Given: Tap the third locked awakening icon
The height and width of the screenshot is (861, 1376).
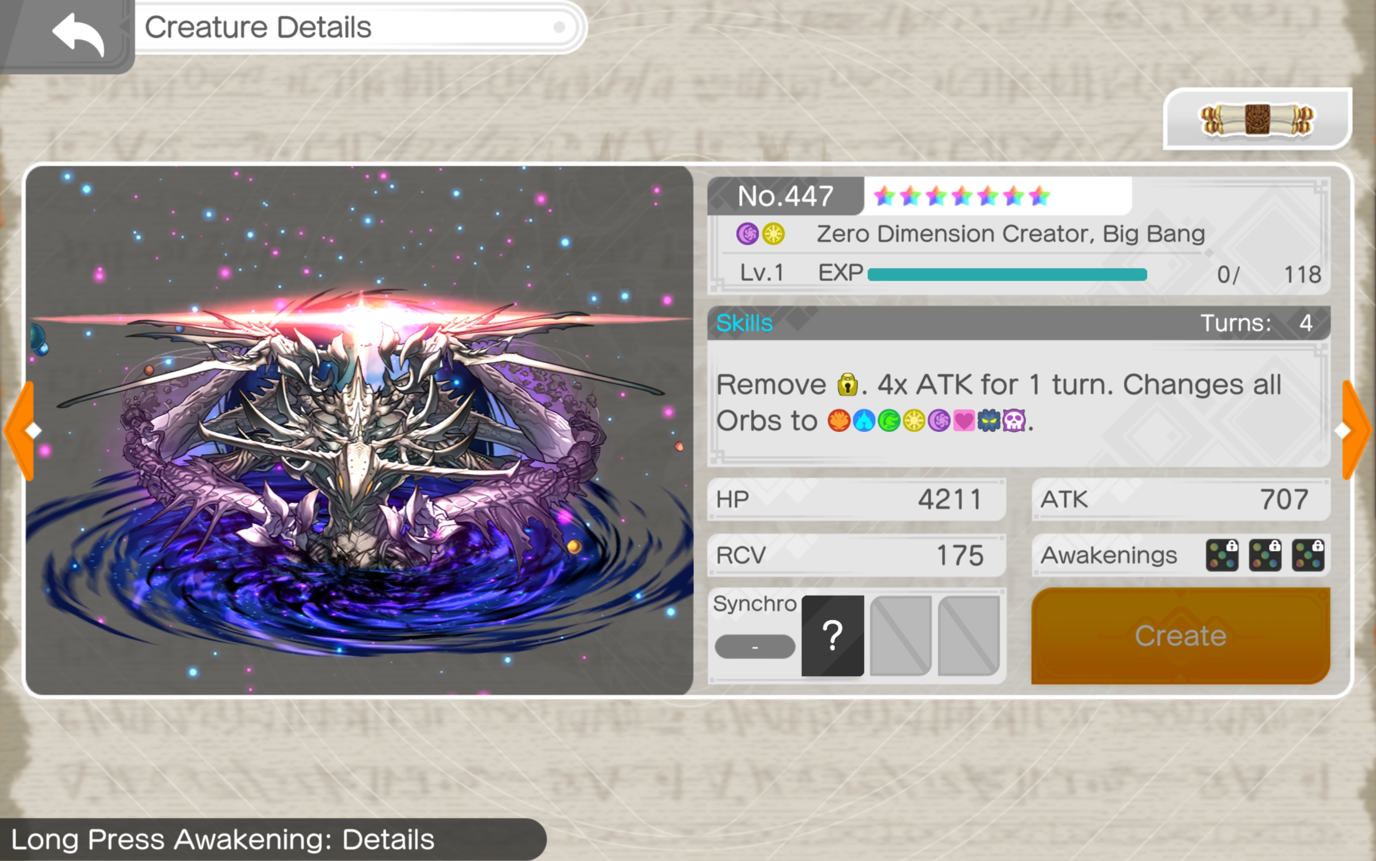Looking at the screenshot, I should click(x=1308, y=555).
